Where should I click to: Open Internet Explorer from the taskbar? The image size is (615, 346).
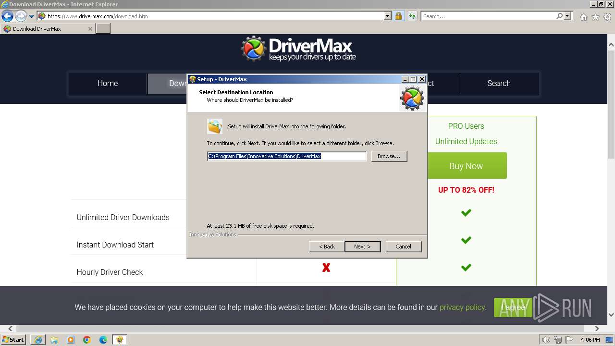click(x=38, y=340)
